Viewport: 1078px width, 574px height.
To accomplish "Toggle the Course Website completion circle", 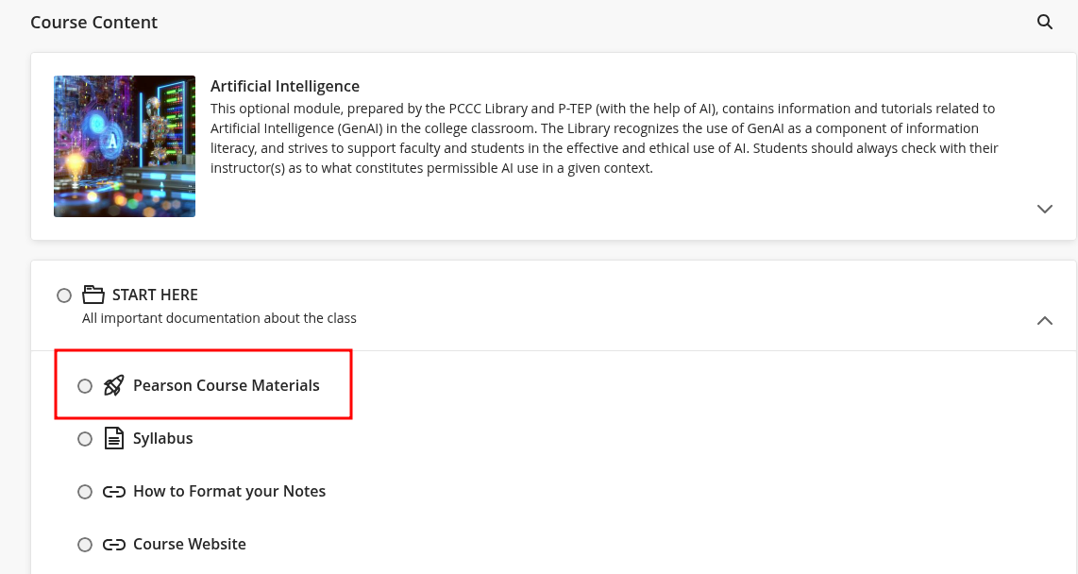I will (85, 545).
